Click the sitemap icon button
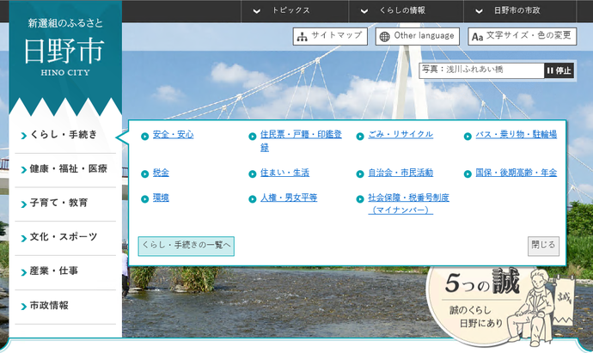The height and width of the screenshot is (353, 593). pos(301,36)
